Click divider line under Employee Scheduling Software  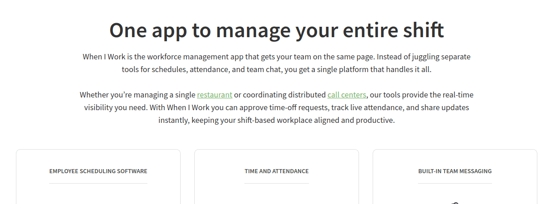[x=98, y=183]
